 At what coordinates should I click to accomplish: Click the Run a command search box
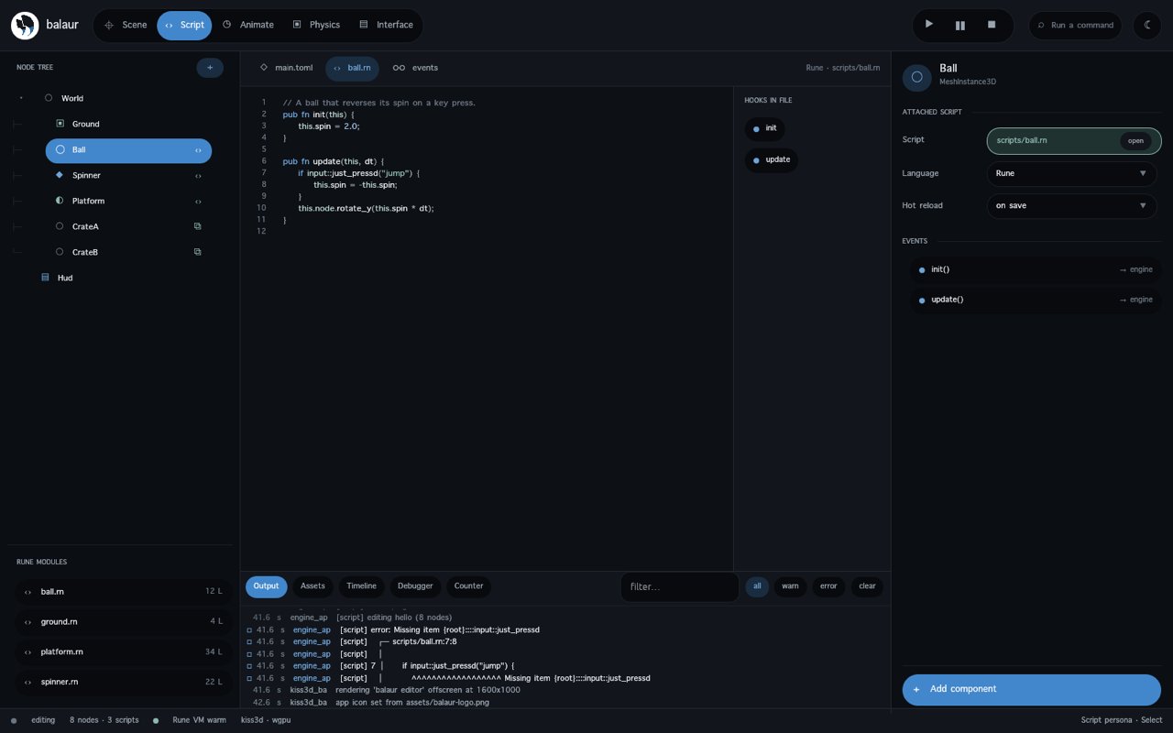pyautogui.click(x=1075, y=26)
